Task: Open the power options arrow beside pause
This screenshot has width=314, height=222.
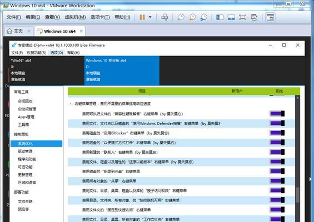Action: (x=150, y=17)
